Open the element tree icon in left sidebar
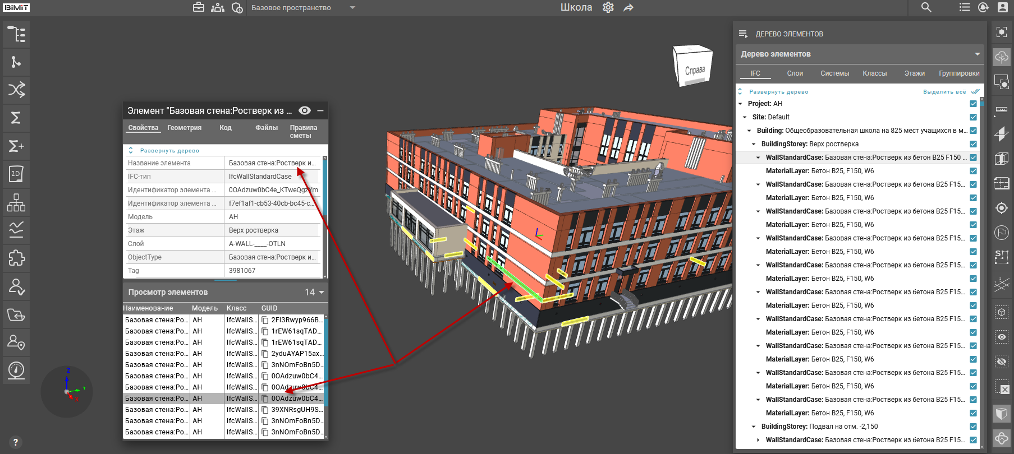This screenshot has height=454, width=1014. tap(16, 34)
